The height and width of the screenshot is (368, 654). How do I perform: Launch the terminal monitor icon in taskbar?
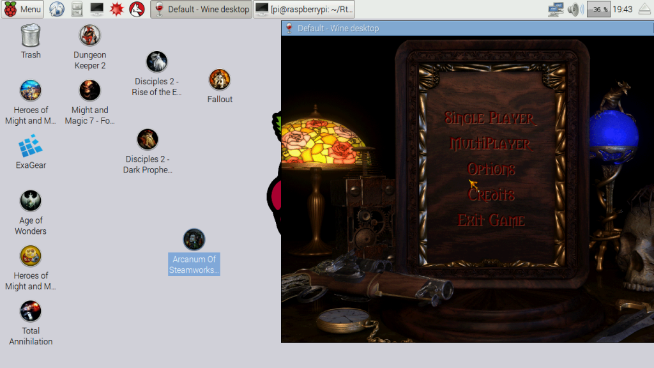pyautogui.click(x=97, y=9)
